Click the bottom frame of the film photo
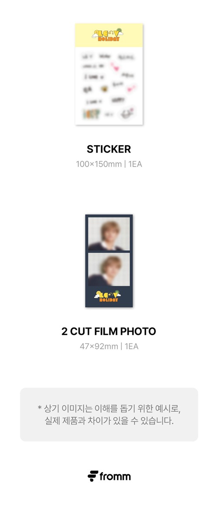The height and width of the screenshot is (511, 218). pos(109,269)
